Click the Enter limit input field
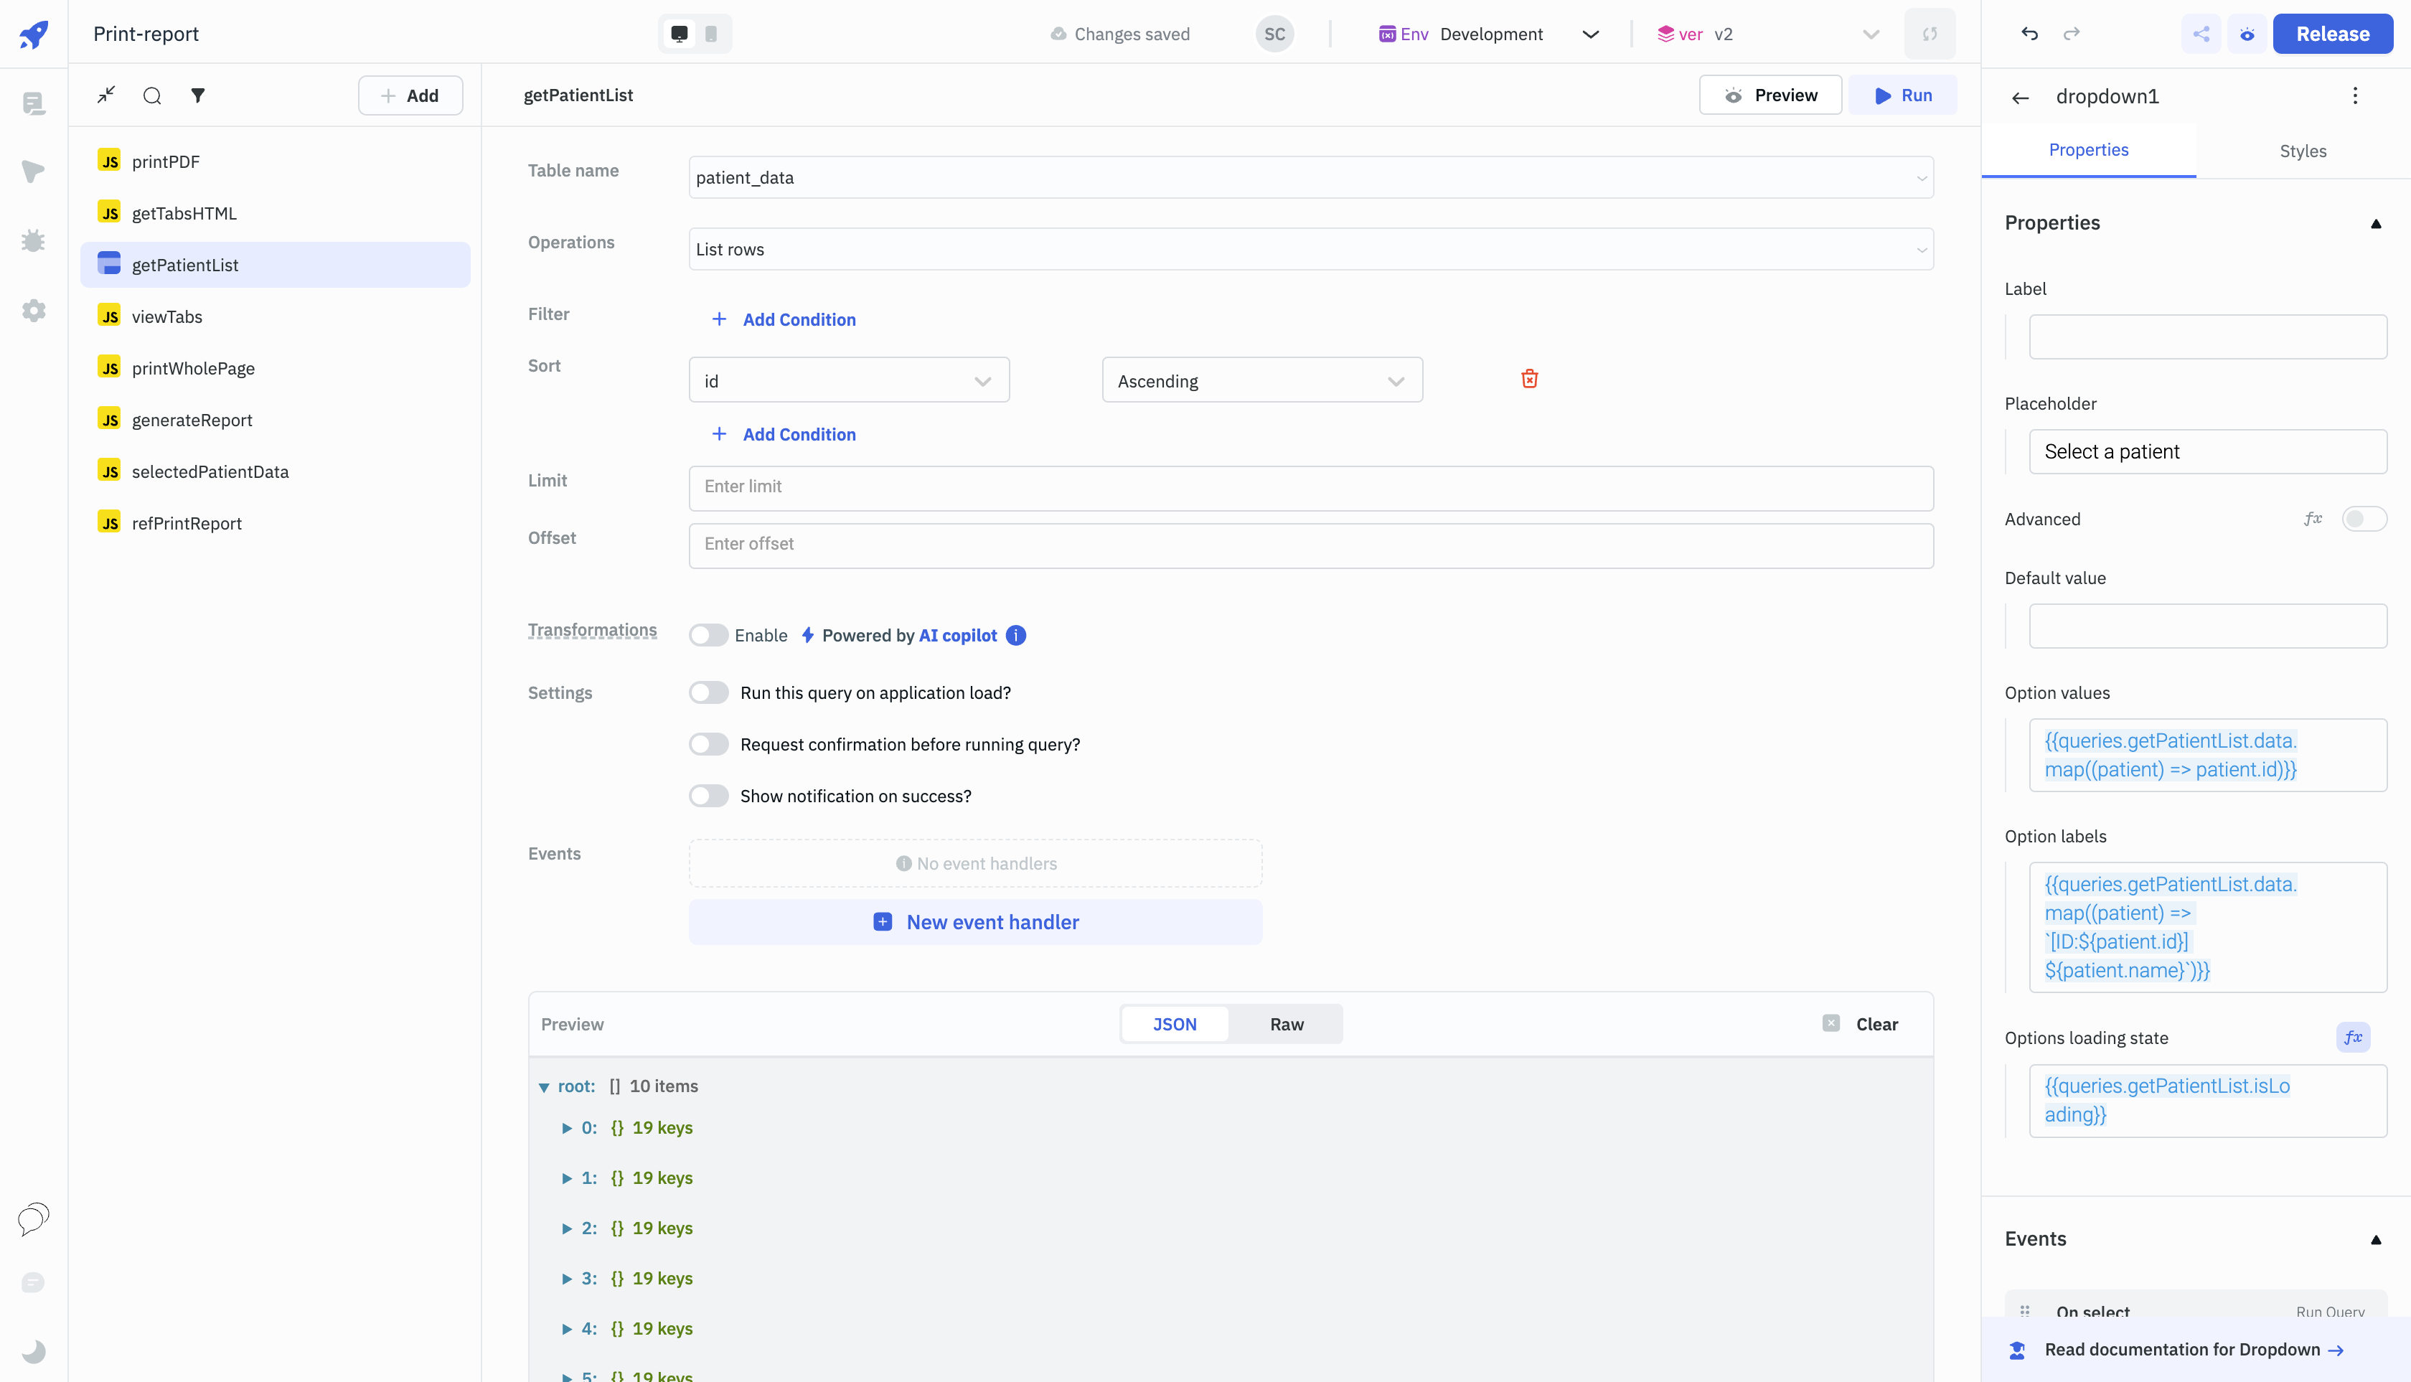The width and height of the screenshot is (2411, 1382). (x=1310, y=487)
